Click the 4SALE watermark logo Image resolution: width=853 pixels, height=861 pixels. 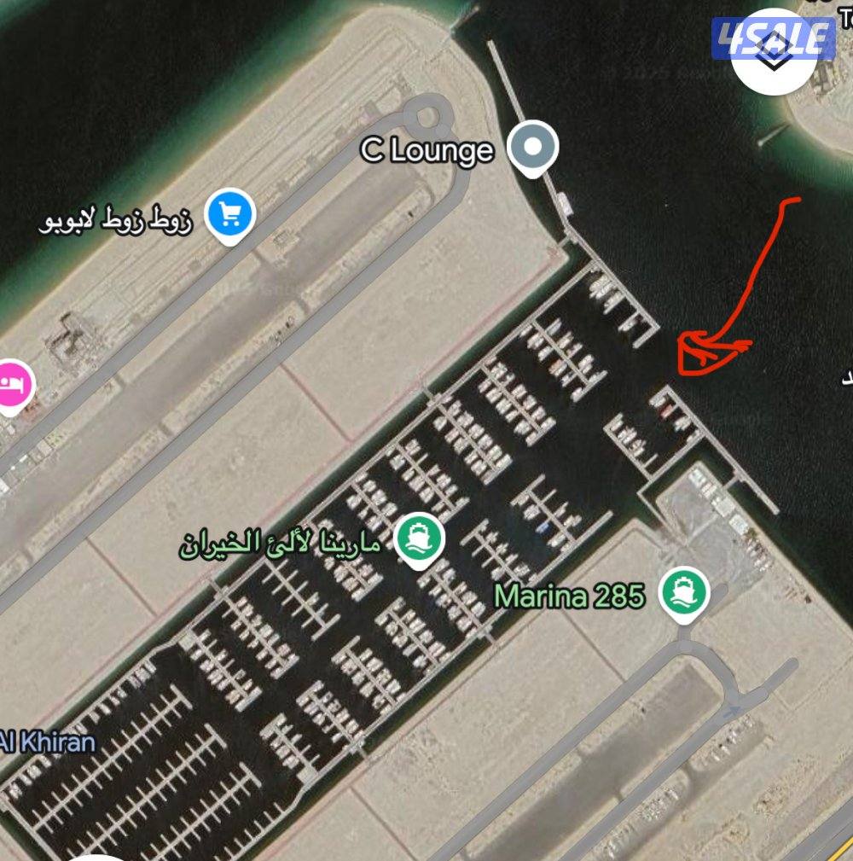pos(774,38)
